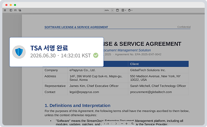Open the zoom level dropdown arrow

(112, 10)
